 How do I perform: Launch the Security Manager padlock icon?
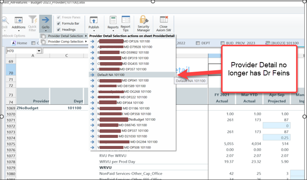pos(143,22)
